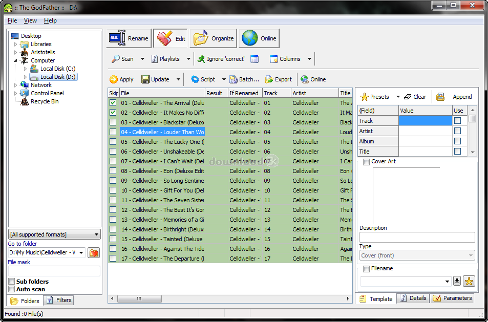Open the View menu

(x=30, y=20)
